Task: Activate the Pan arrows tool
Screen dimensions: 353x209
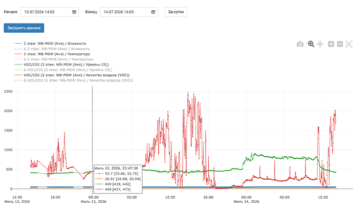Action: pyautogui.click(x=320, y=44)
